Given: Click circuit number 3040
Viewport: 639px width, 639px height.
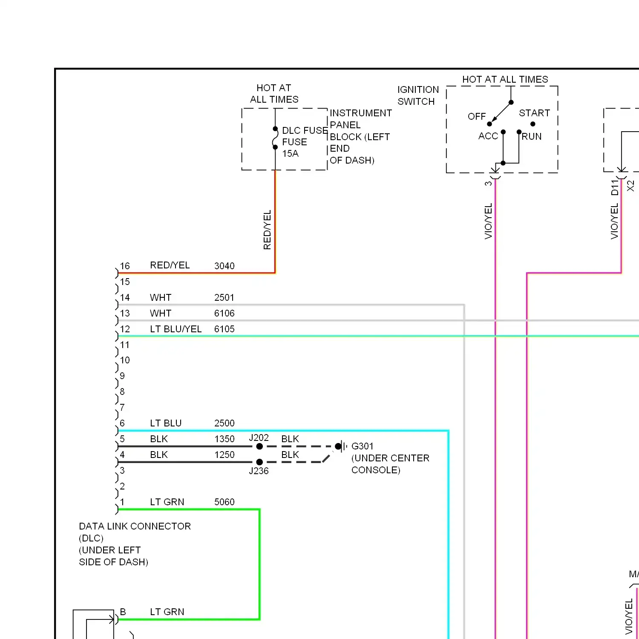Looking at the screenshot, I should (x=224, y=266).
